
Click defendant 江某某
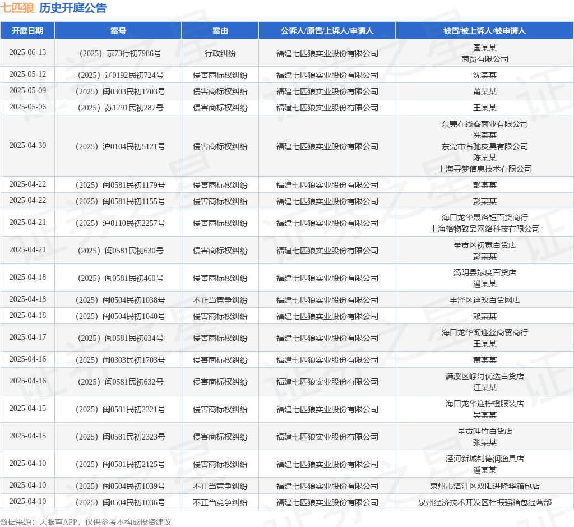pyautogui.click(x=485, y=387)
